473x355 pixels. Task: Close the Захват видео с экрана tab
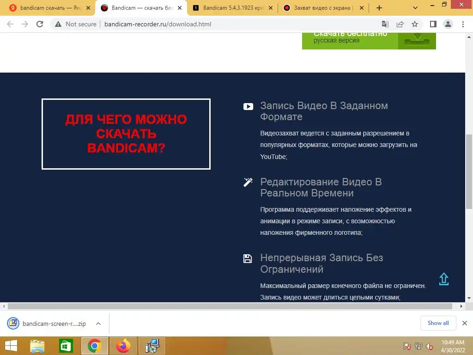coord(362,8)
